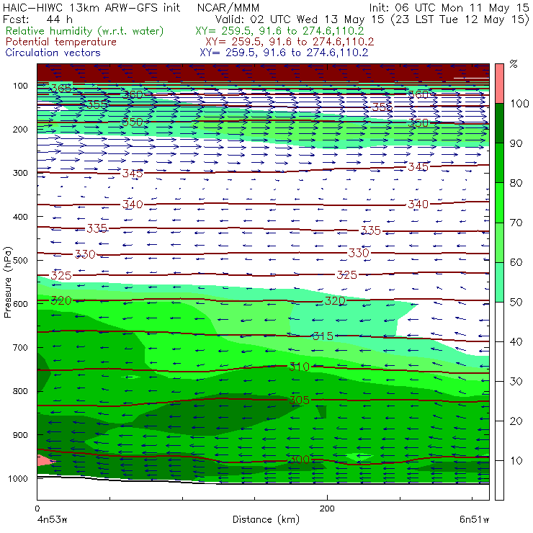Click the '700' pressure axis tick label

20,347
